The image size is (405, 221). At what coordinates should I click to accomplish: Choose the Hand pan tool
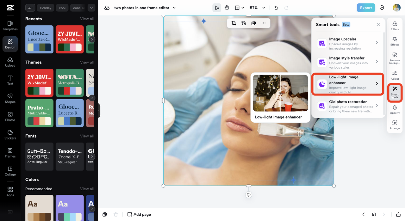227,8
